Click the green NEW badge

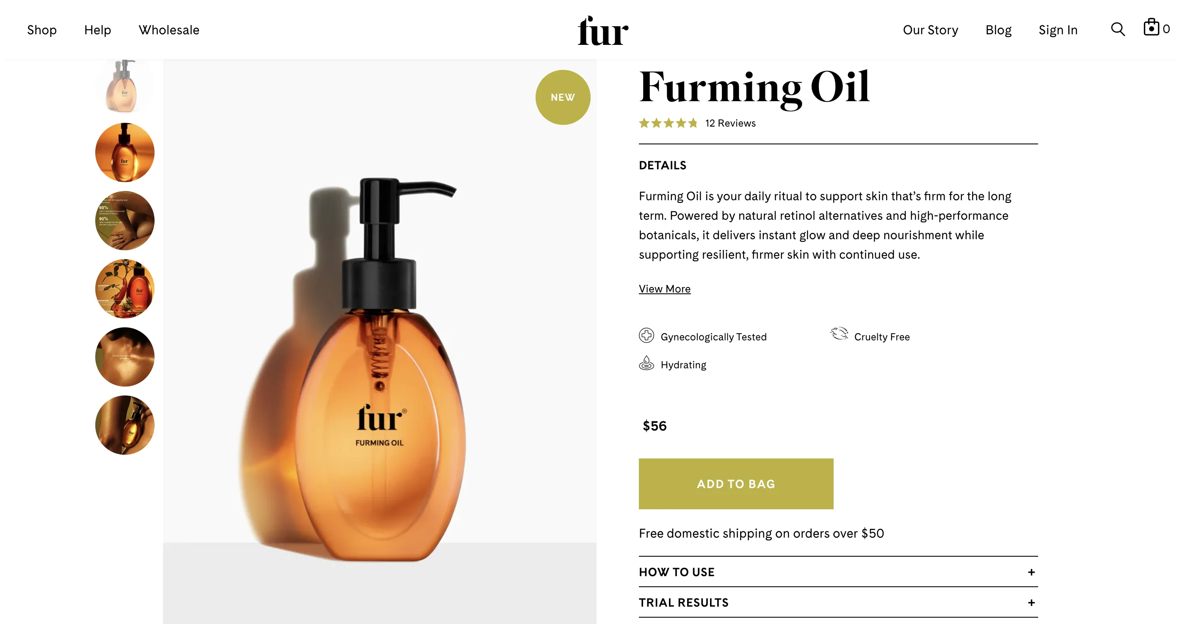tap(562, 97)
